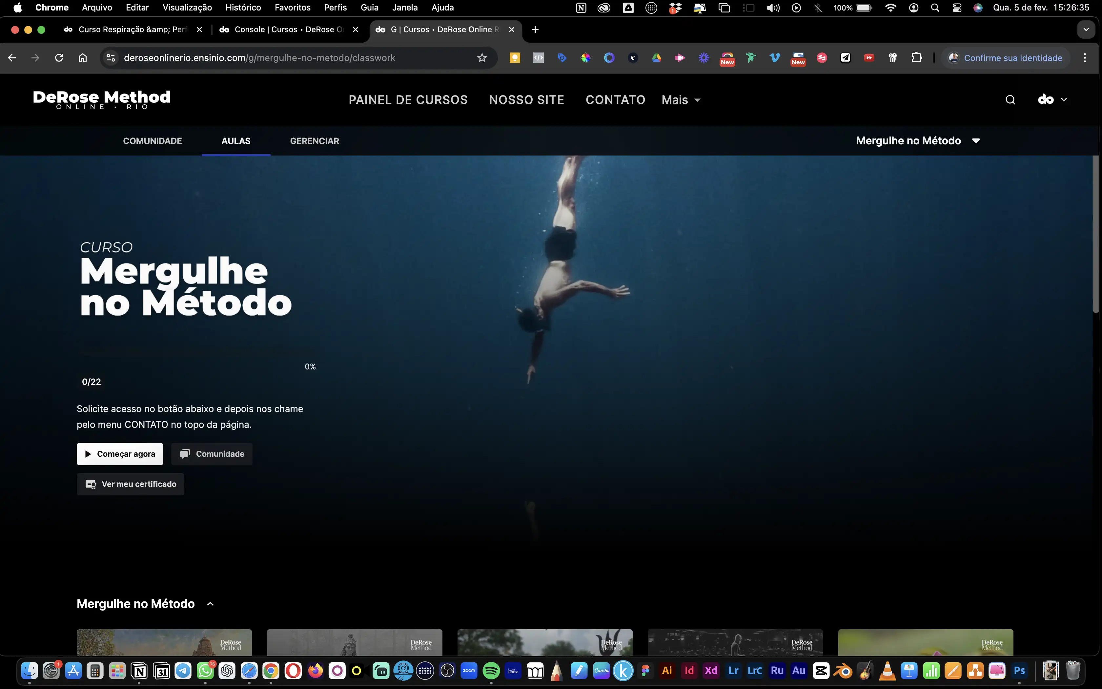The height and width of the screenshot is (689, 1102).
Task: Open Chrome extensions puzzle icon
Action: tap(916, 58)
